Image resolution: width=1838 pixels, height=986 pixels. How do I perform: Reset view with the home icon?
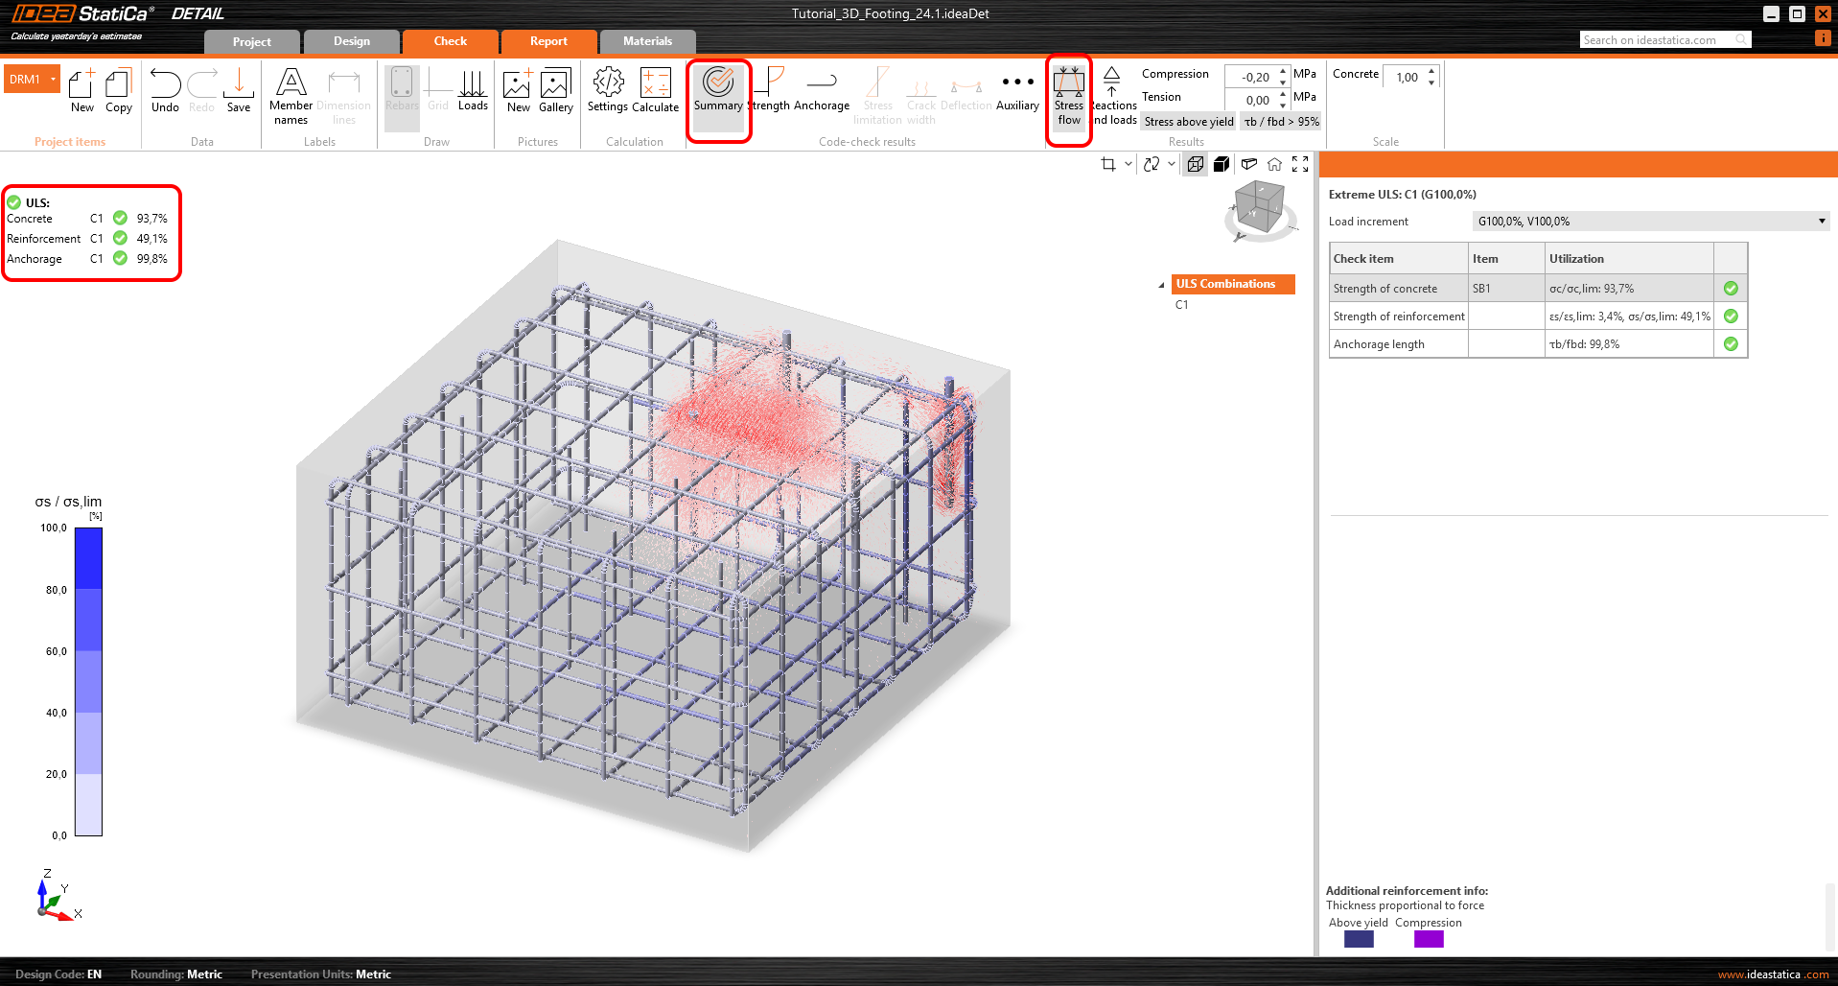pyautogui.click(x=1274, y=165)
